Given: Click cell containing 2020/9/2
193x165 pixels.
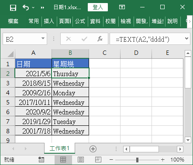Looking at the screenshot, I should (x=33, y=111).
